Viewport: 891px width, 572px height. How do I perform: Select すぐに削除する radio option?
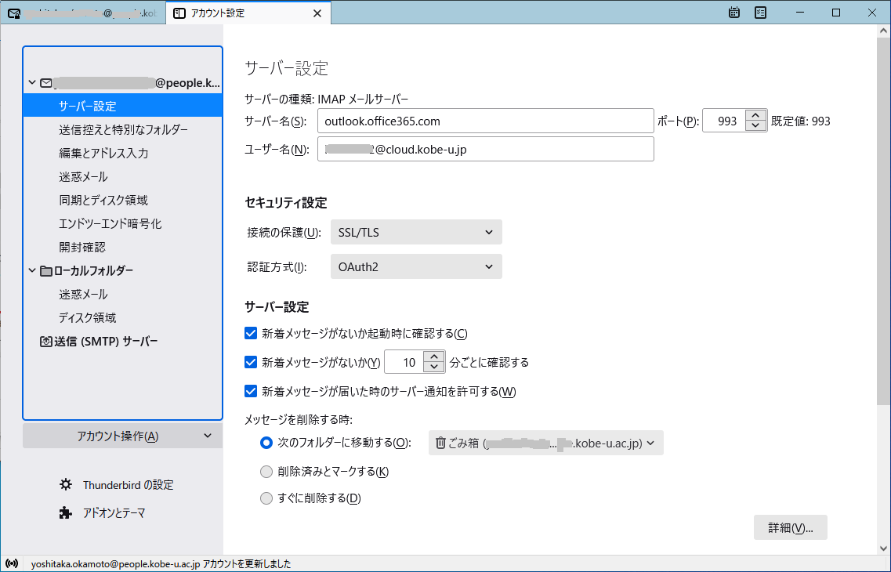click(266, 498)
